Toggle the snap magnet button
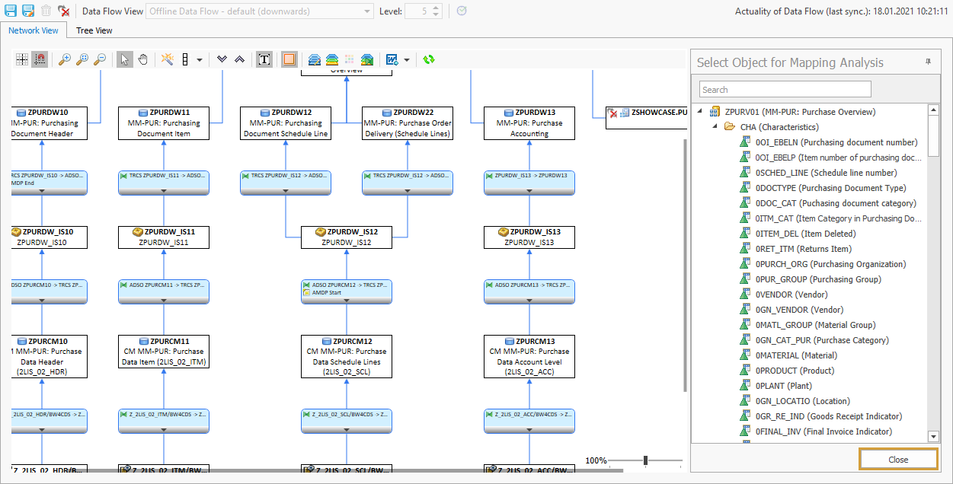953x484 pixels. click(x=40, y=59)
